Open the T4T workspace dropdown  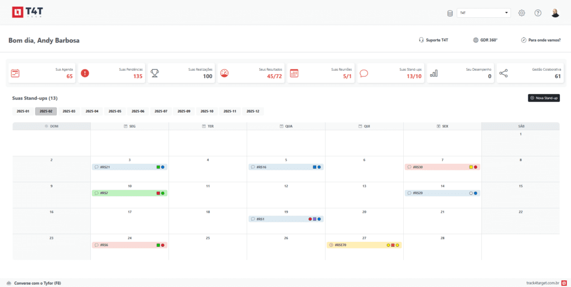point(483,13)
